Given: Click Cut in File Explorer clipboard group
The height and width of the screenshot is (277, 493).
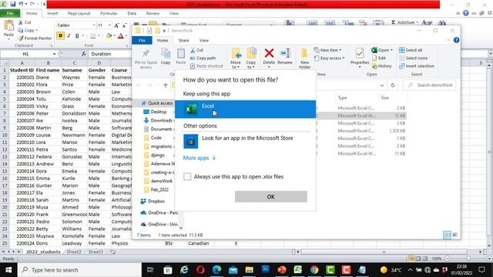Looking at the screenshot, I should pos(197,50).
